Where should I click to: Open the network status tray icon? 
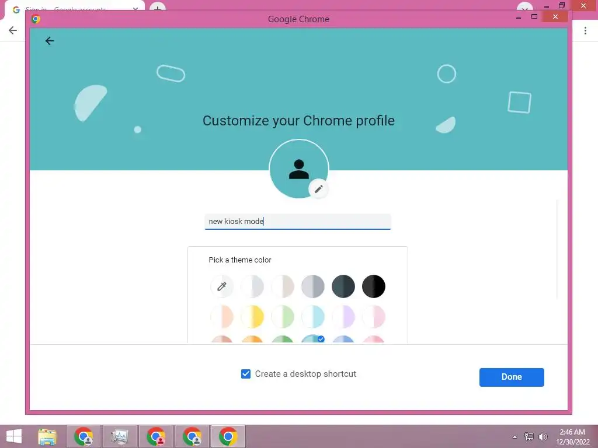click(529, 436)
